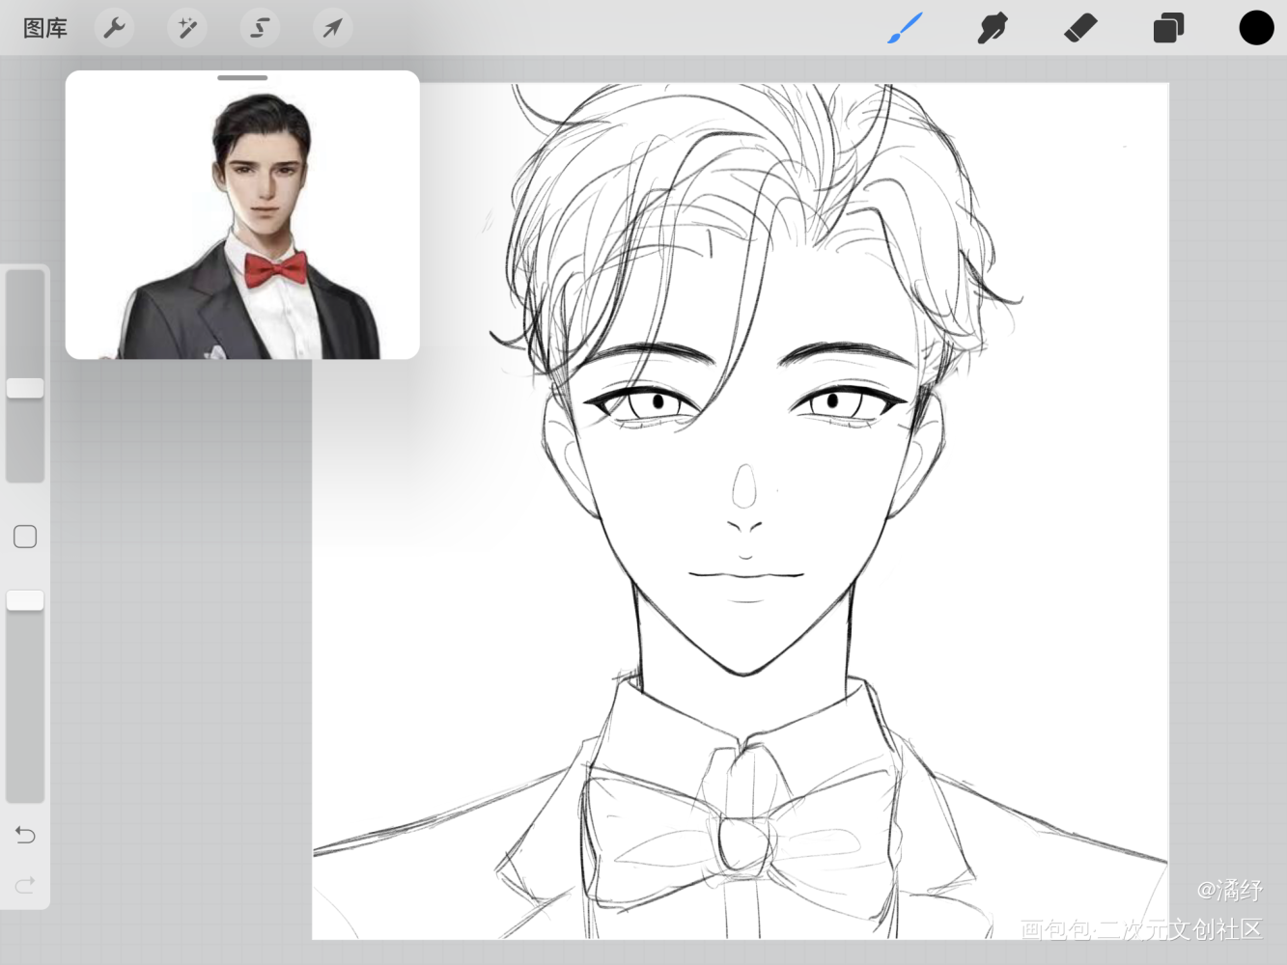Click the reference window grab handle

tap(242, 77)
